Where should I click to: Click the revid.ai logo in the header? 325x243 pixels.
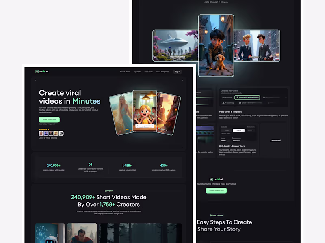42,72
